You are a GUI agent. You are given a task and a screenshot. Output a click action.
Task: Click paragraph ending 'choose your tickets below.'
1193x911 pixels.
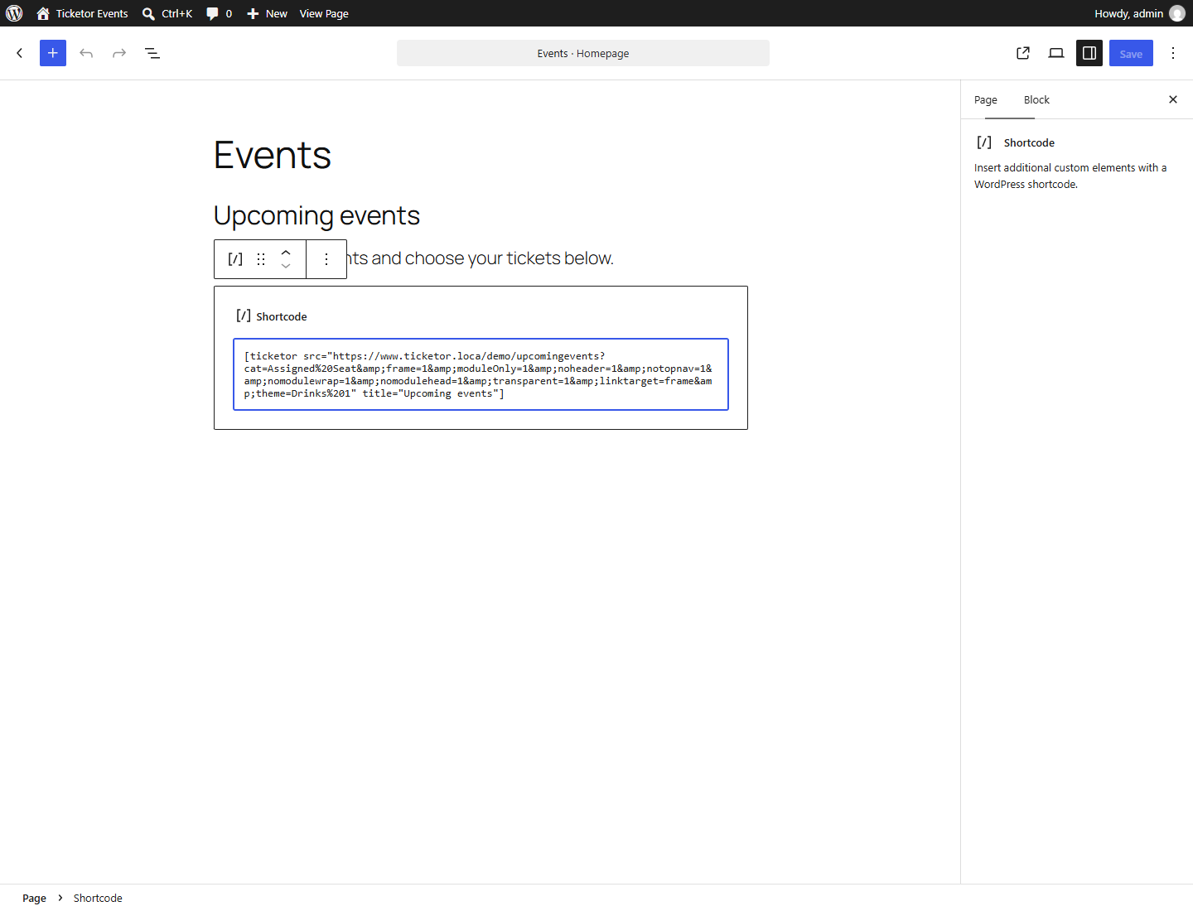click(x=481, y=258)
